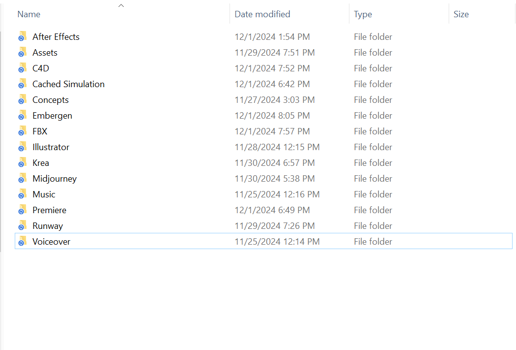
Task: Click date 12/1/2024 6:49 PM
Action: [x=272, y=210]
